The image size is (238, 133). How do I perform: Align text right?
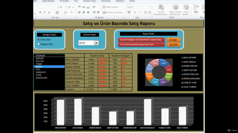[x=88, y=12]
